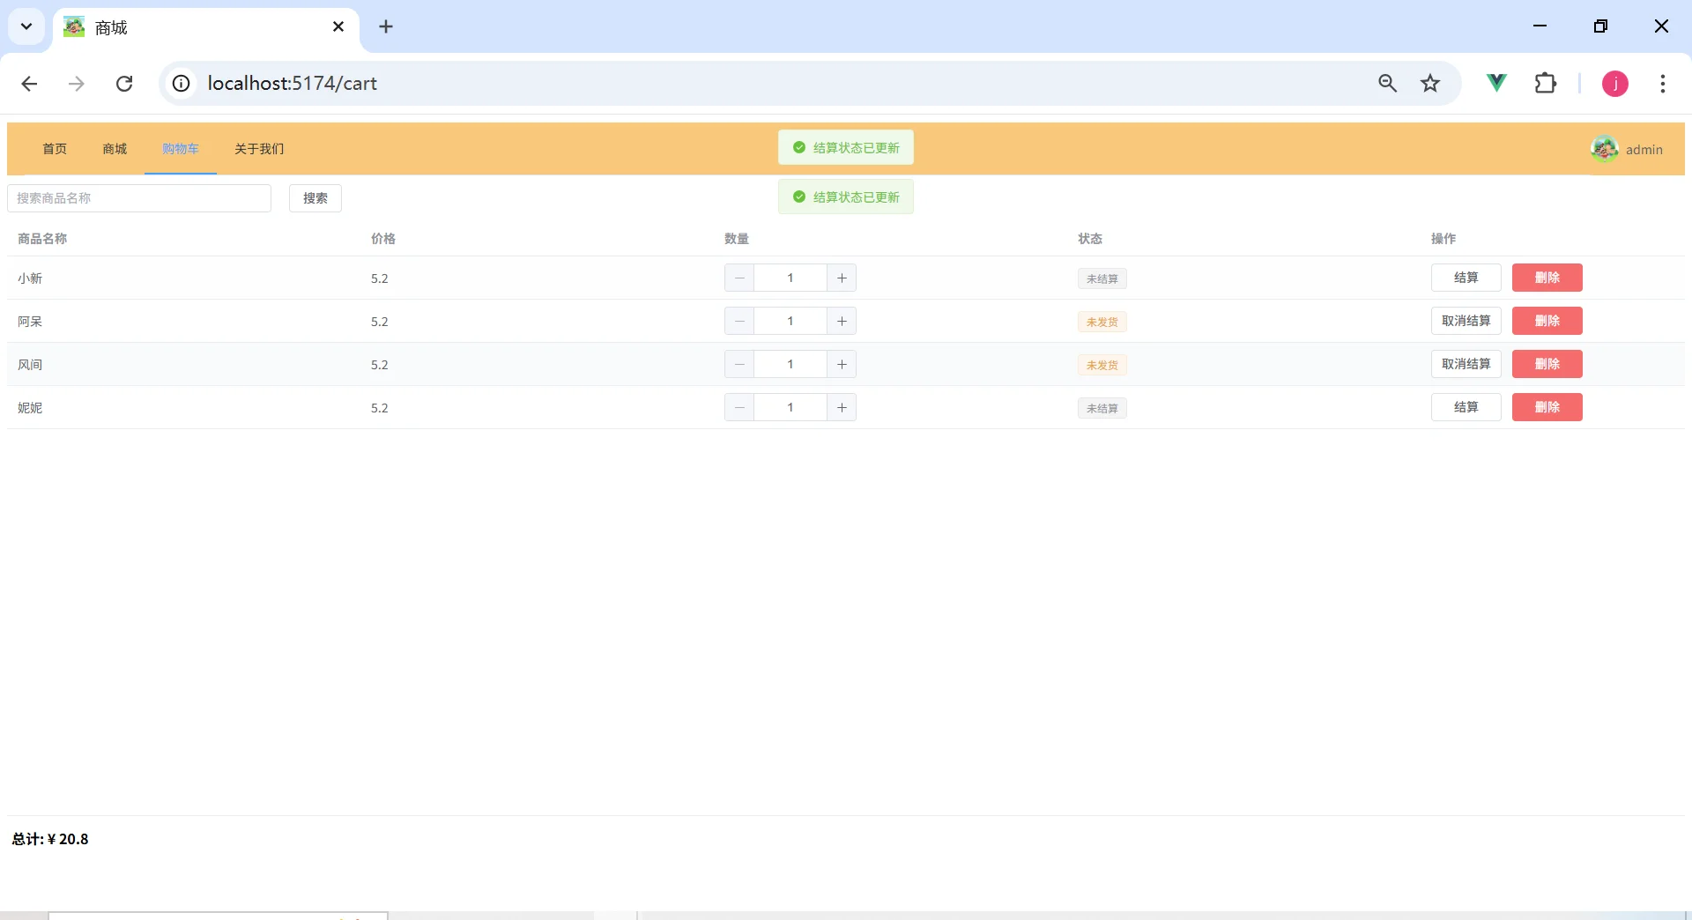
Task: Close the 商城 browser tab
Action: (x=338, y=26)
